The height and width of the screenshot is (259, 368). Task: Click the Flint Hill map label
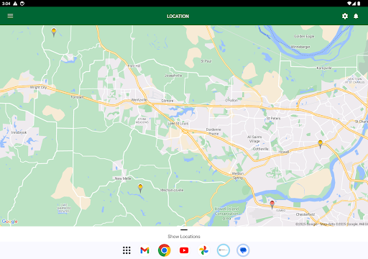[x=134, y=66]
